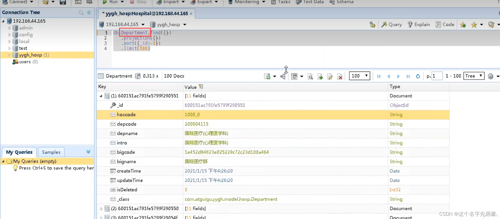Click the results settings gear icon

click(x=490, y=76)
